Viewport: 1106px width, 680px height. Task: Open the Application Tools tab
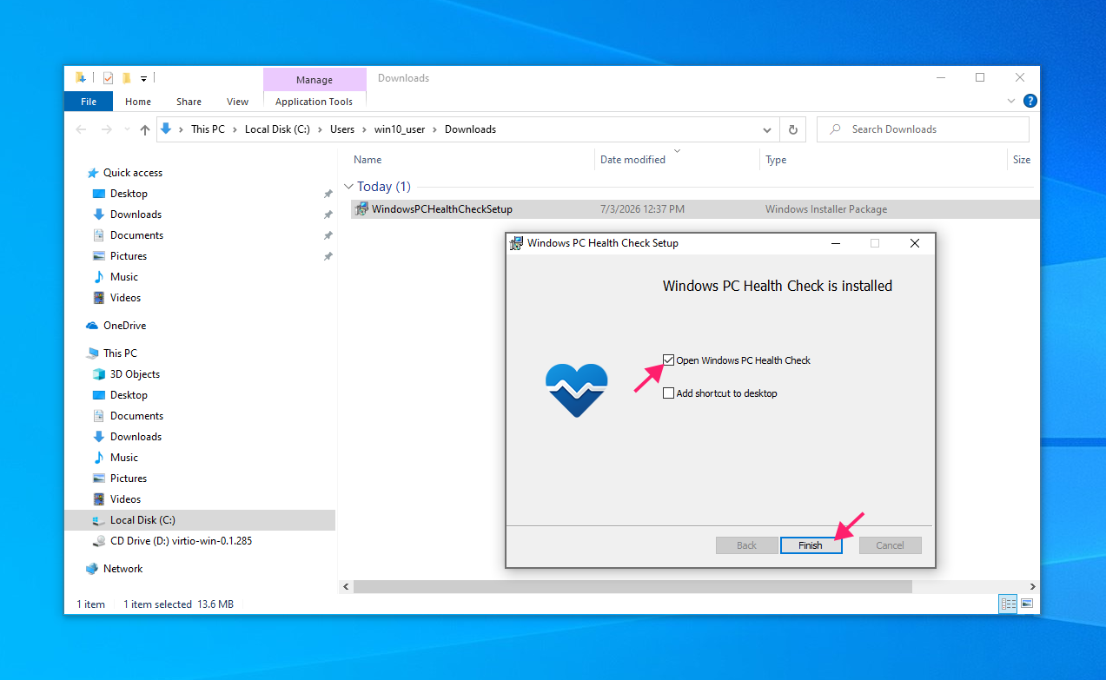[314, 102]
